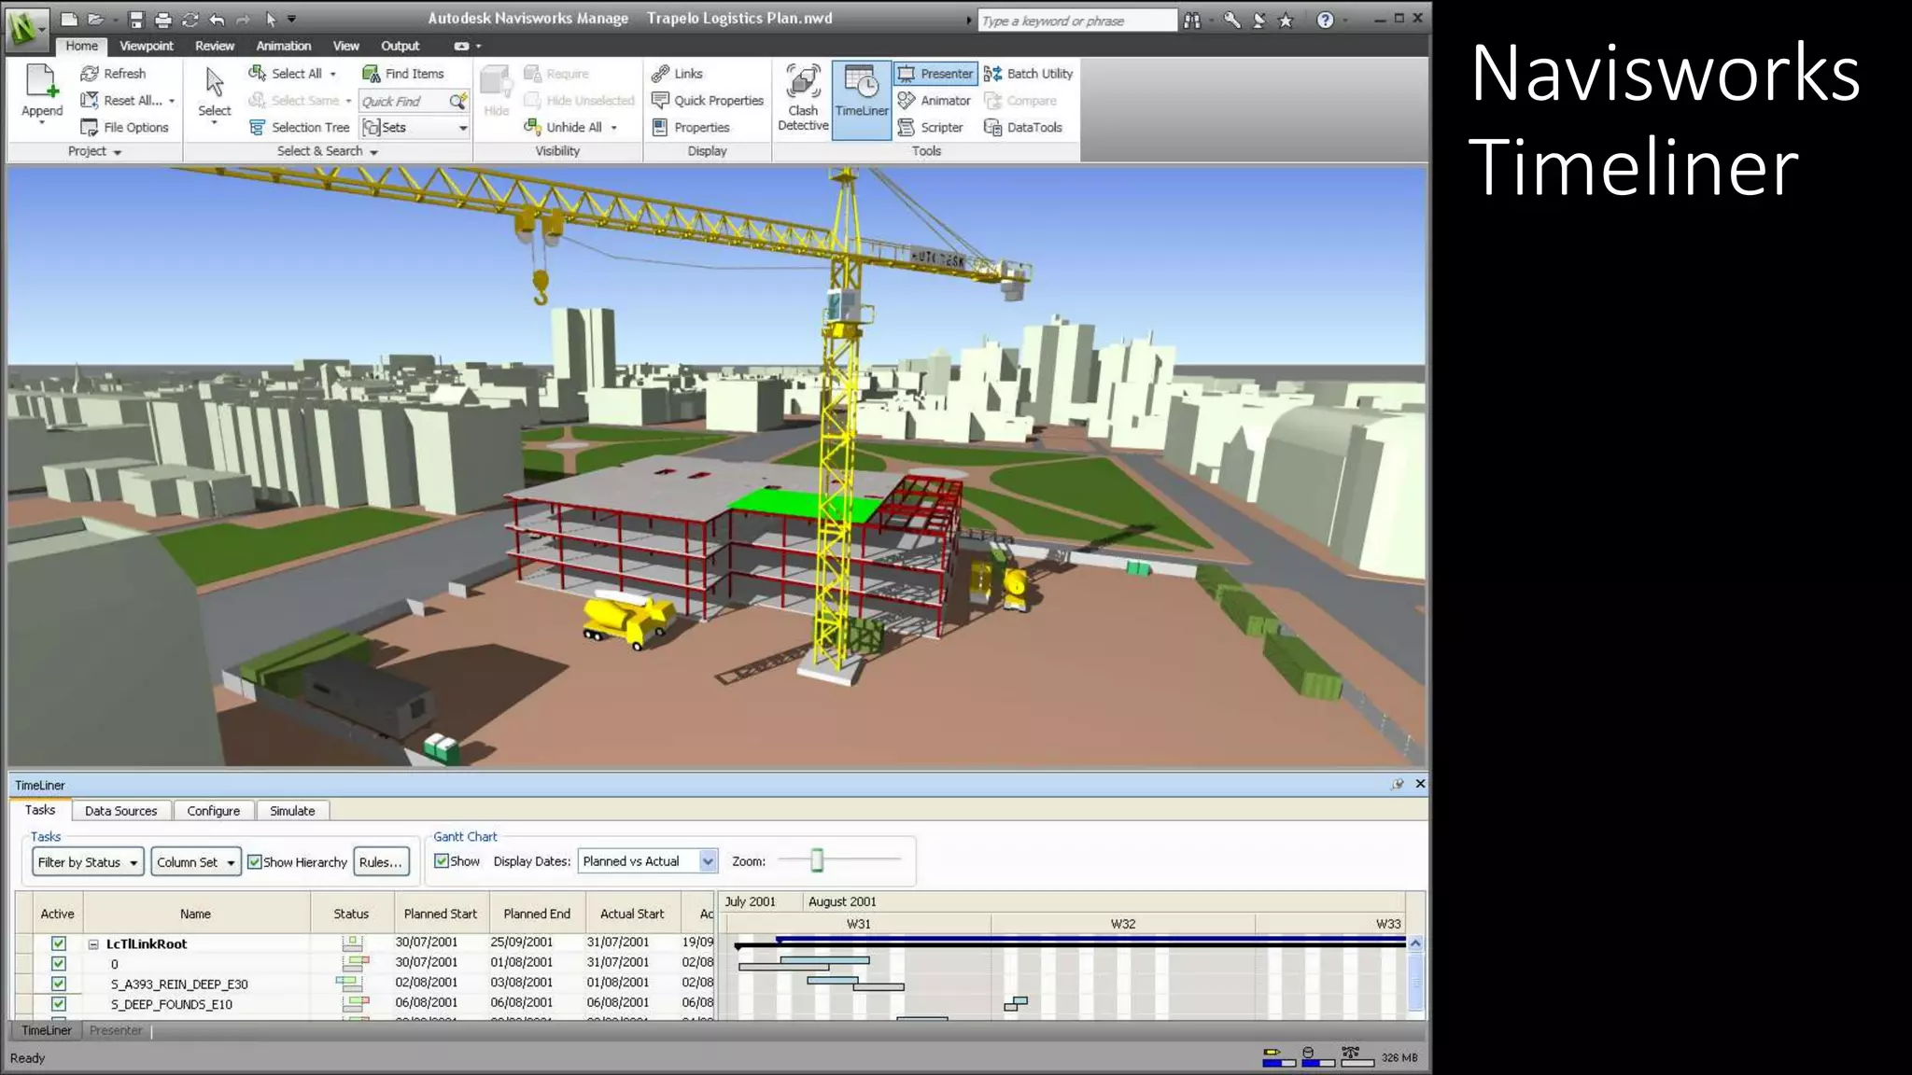Image resolution: width=1912 pixels, height=1075 pixels.
Task: Click the Open folder icon in title bar
Action: 95,20
